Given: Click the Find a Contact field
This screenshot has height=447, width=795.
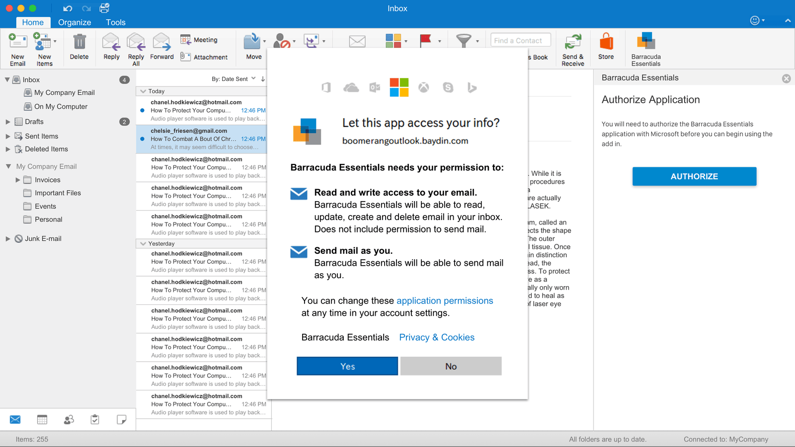Looking at the screenshot, I should tap(520, 41).
